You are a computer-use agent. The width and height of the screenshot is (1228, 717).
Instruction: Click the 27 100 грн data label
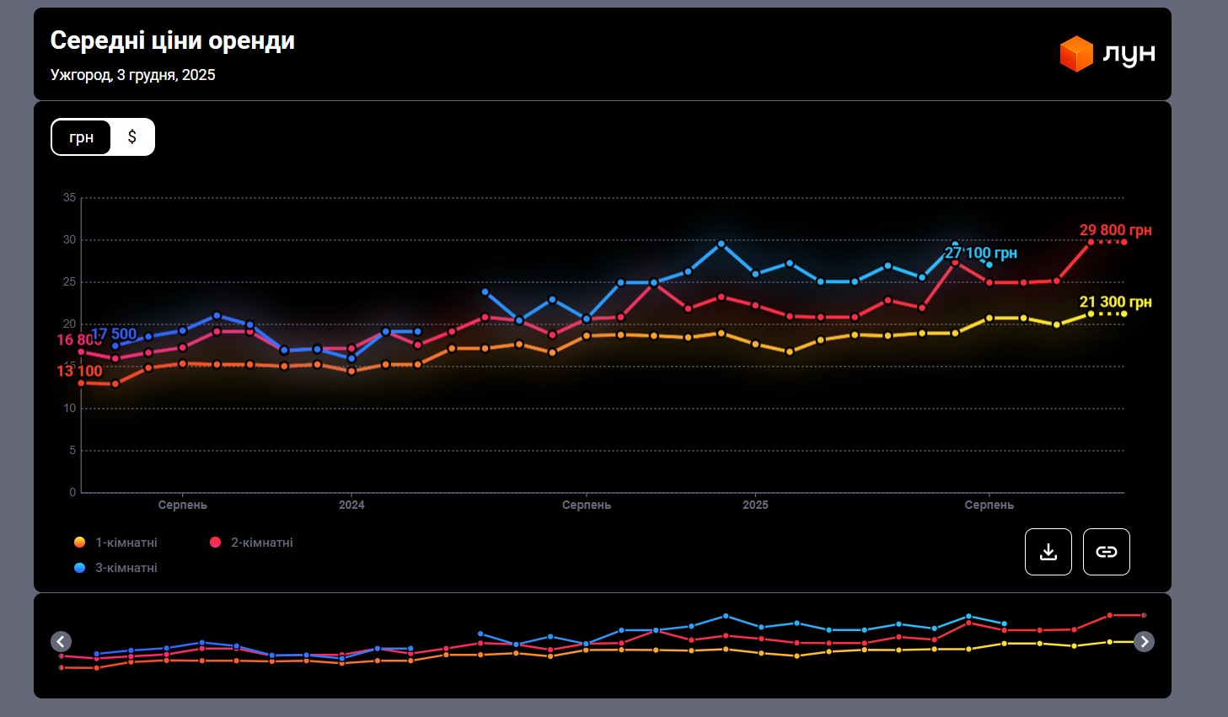(x=980, y=253)
